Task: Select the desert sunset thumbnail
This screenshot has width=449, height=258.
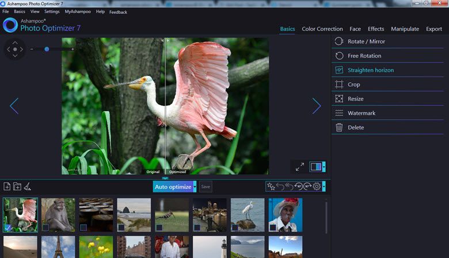Action: tap(20, 247)
